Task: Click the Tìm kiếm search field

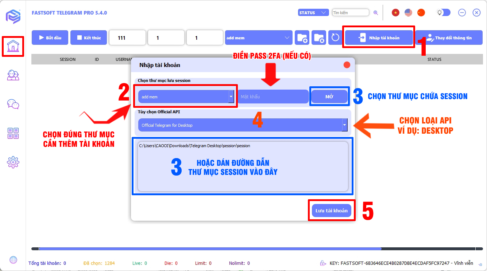Action: click(x=351, y=13)
